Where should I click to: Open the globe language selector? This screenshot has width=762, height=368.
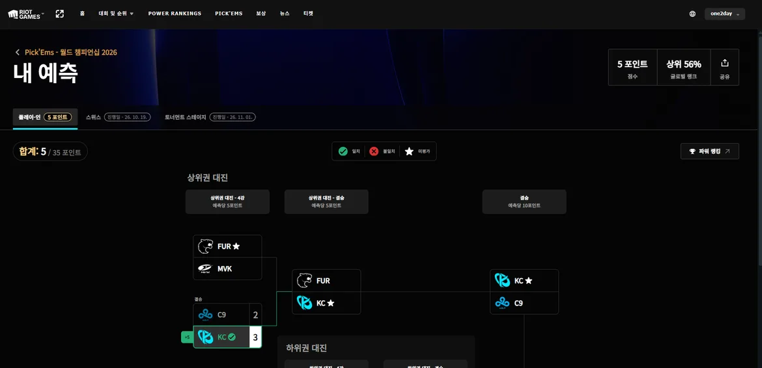692,14
